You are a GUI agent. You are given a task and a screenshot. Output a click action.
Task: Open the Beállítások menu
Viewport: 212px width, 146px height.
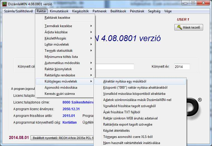pyautogui.click(x=118, y=11)
